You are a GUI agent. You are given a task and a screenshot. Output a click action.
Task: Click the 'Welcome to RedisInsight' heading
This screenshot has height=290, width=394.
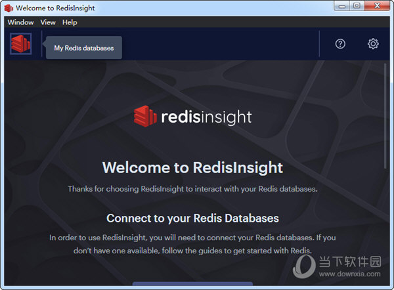click(192, 167)
